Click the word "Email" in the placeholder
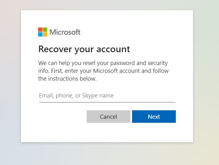Screen dimensions: 219x165 46,96
